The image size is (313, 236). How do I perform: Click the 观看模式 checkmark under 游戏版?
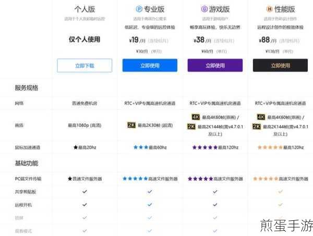point(215,231)
